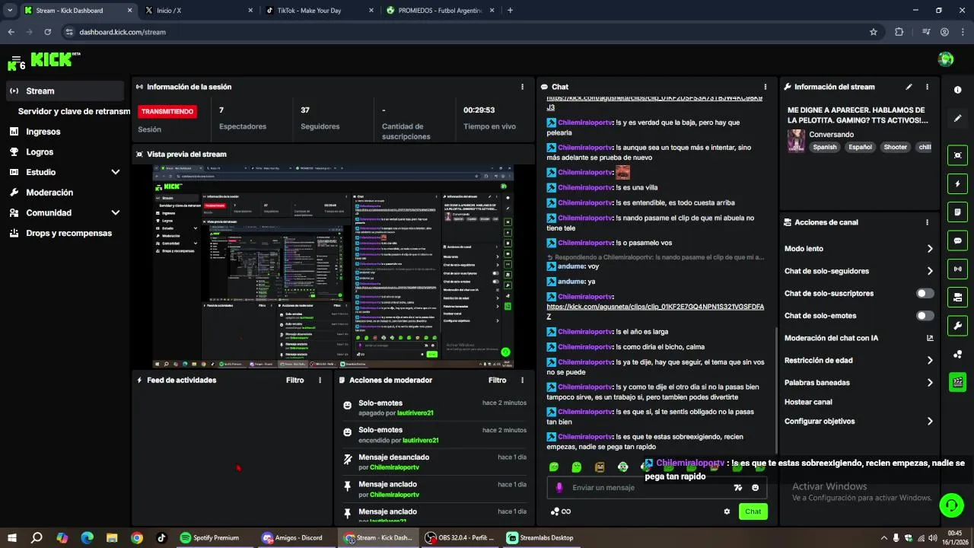Click the info icon in the right rail
Viewport: 974px width, 548px height.
(x=957, y=90)
